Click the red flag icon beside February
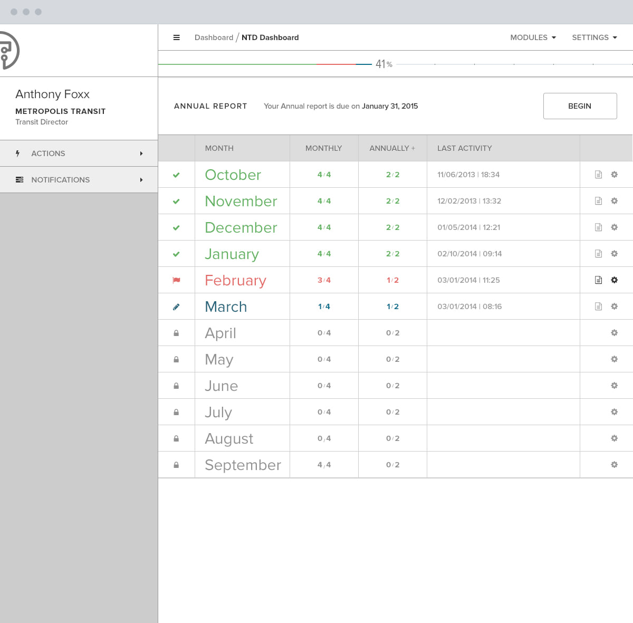This screenshot has width=633, height=623. 176,280
